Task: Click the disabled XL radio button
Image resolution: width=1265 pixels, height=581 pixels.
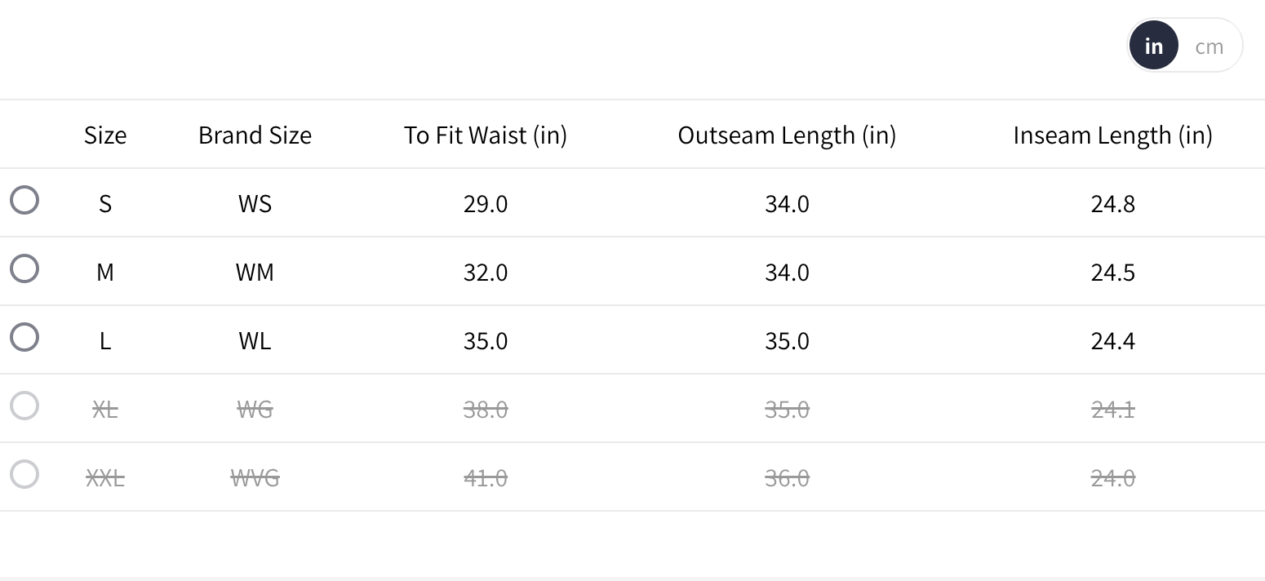Action: (x=24, y=406)
